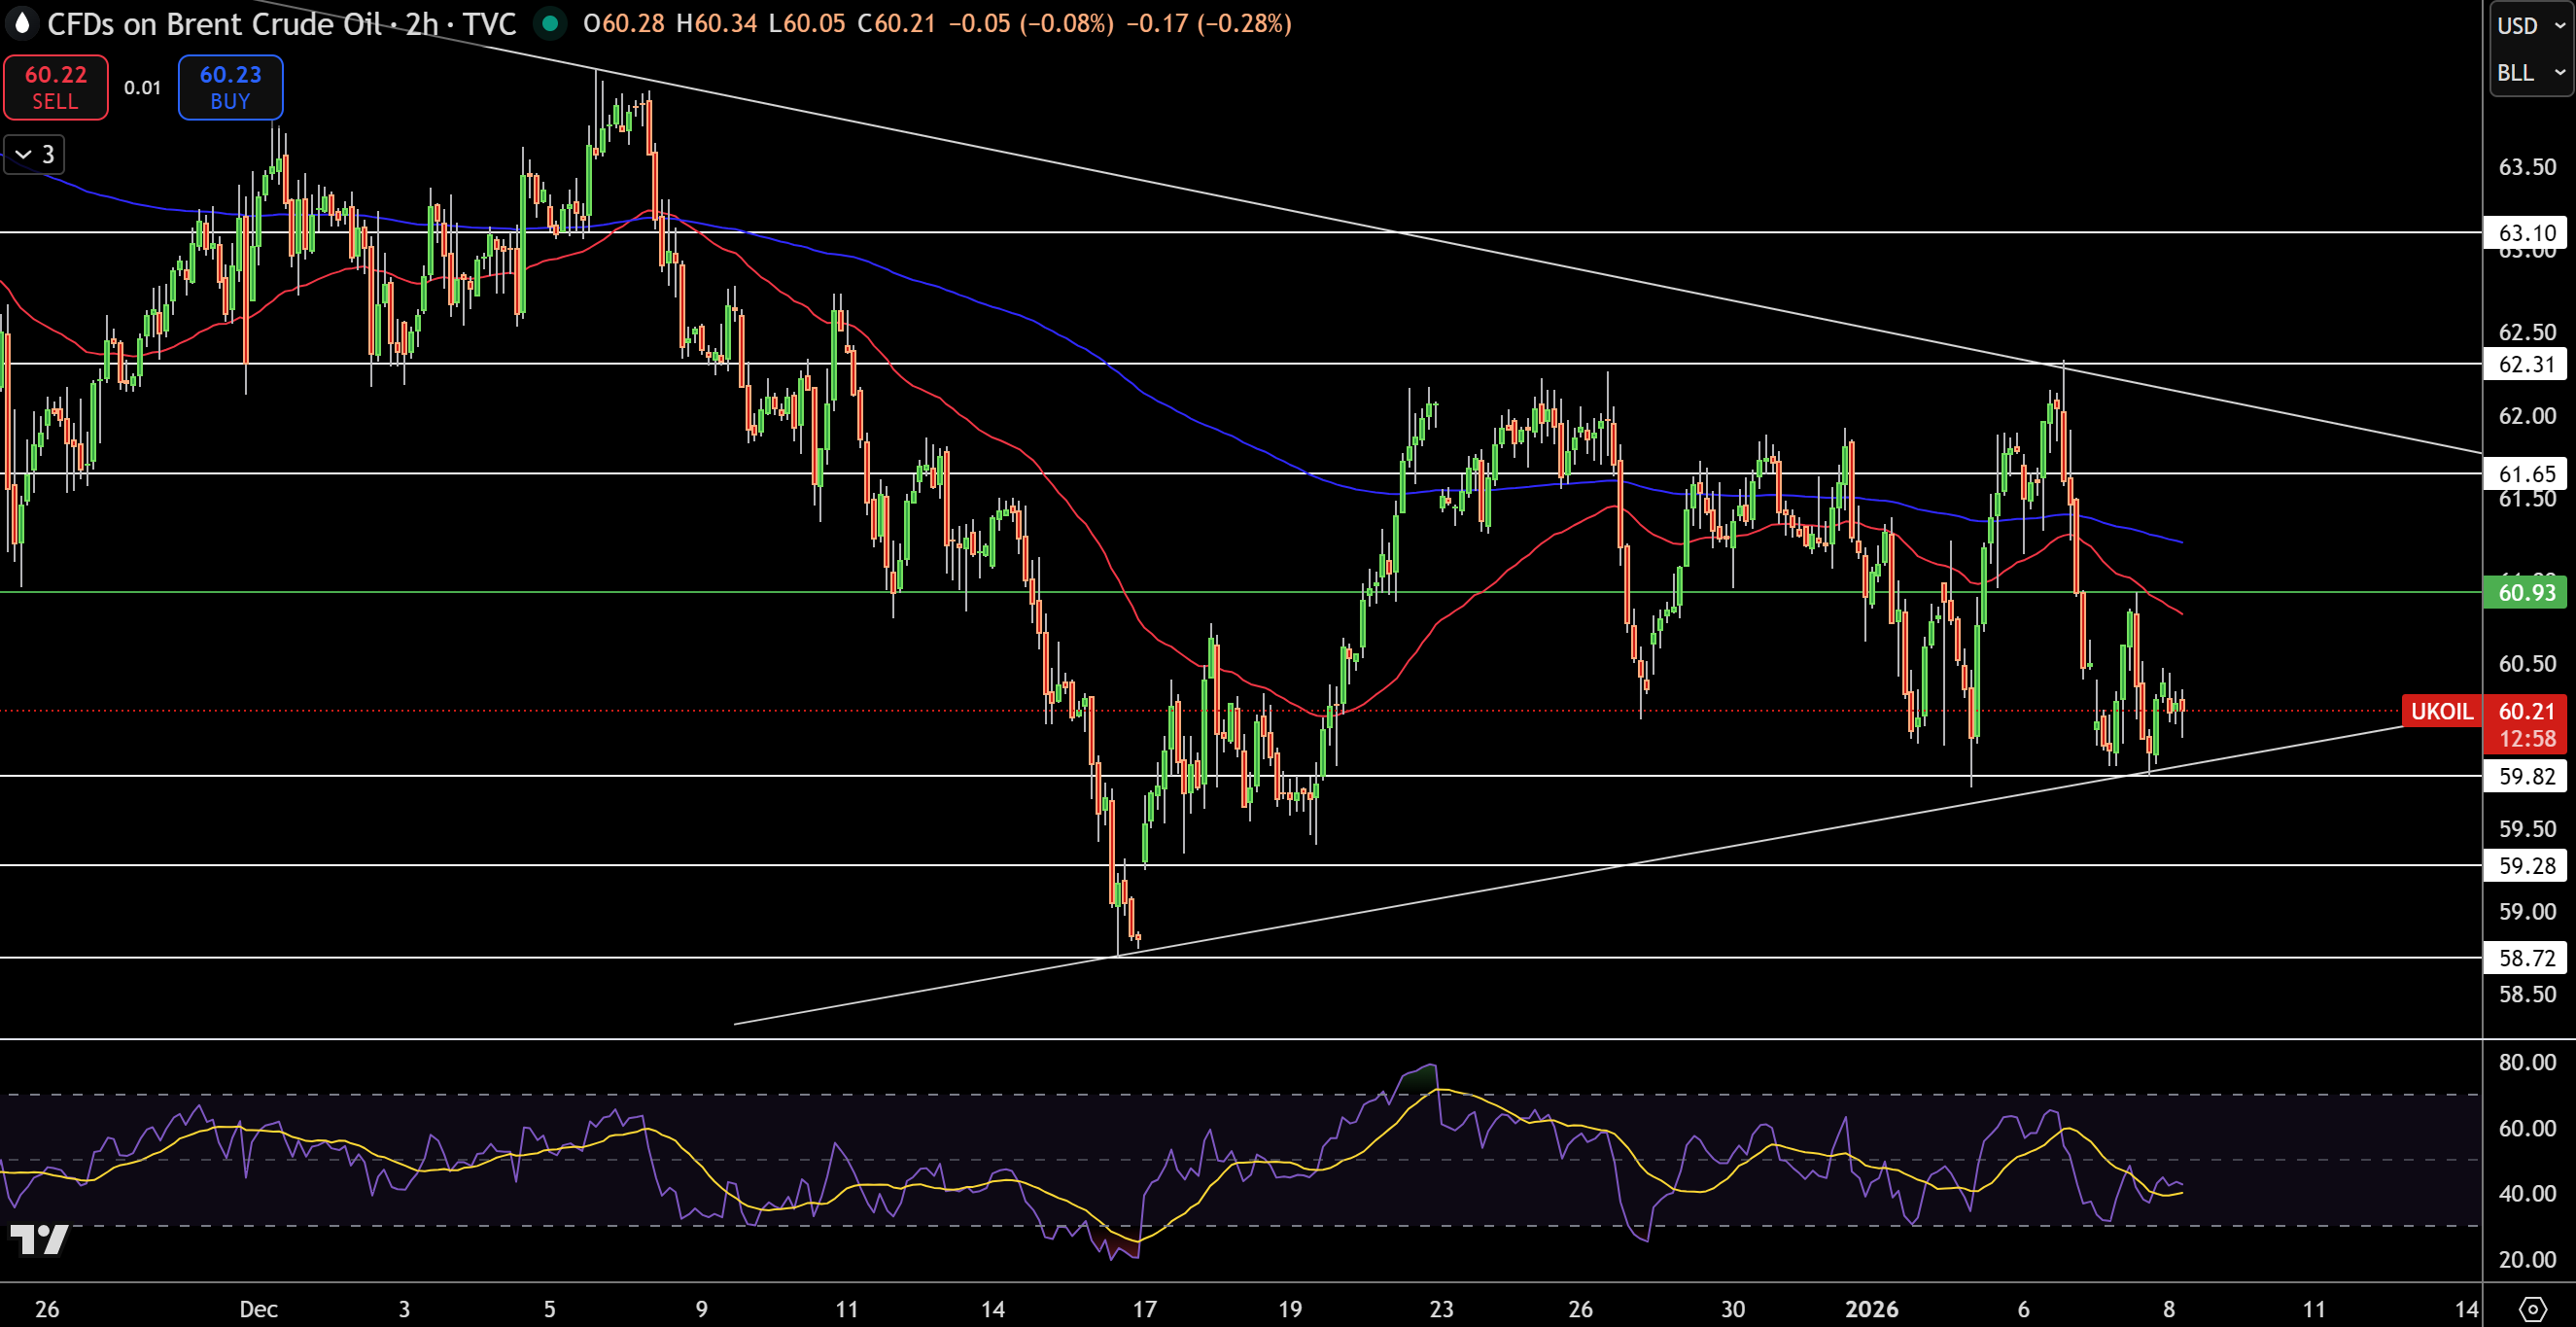Click the blue BUY 60.23 button

click(x=230, y=88)
